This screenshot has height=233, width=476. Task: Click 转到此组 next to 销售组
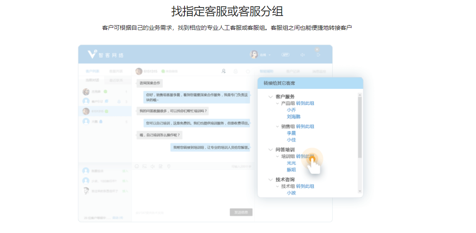(305, 127)
